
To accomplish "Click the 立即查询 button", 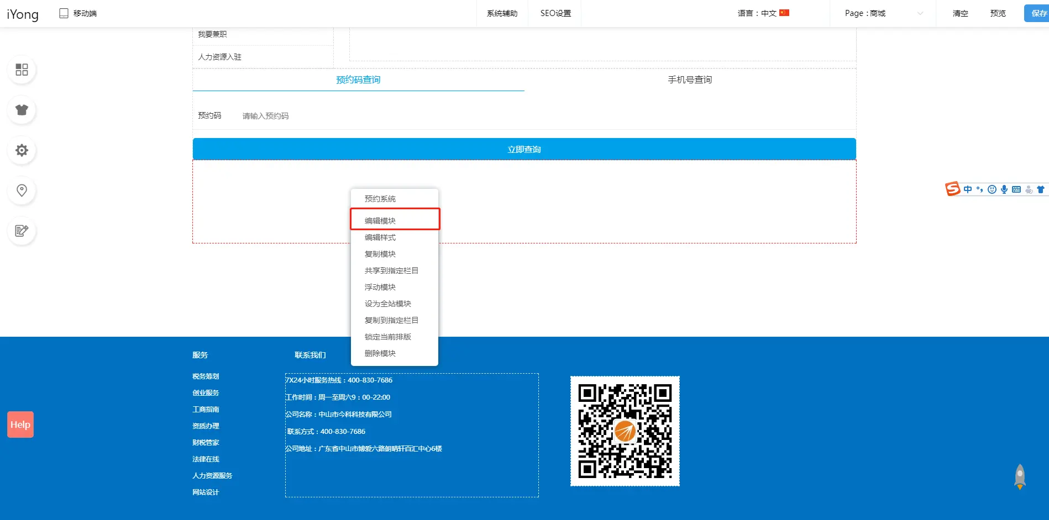I will coord(524,150).
